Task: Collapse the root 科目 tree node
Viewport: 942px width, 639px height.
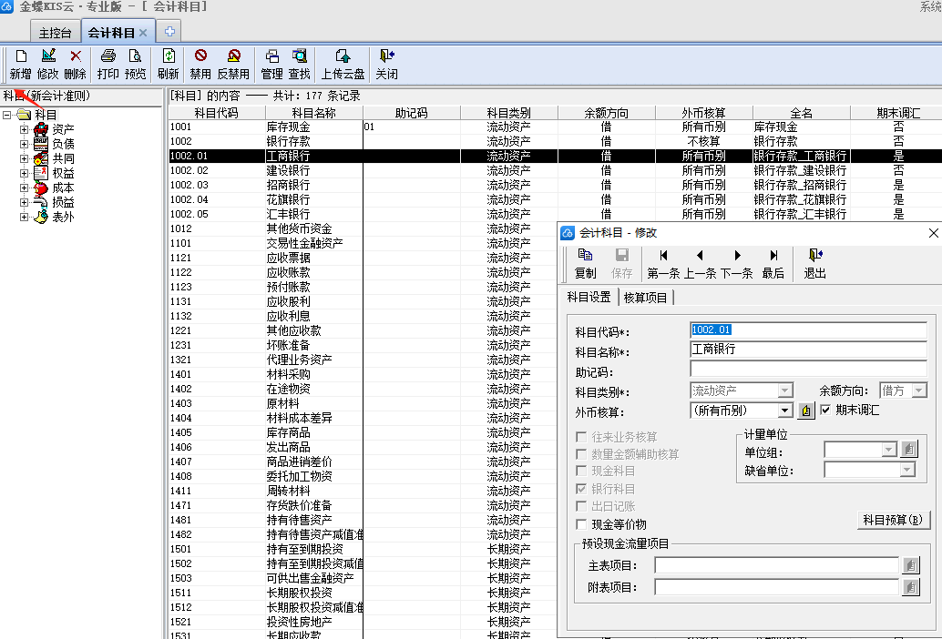Action: click(x=7, y=115)
